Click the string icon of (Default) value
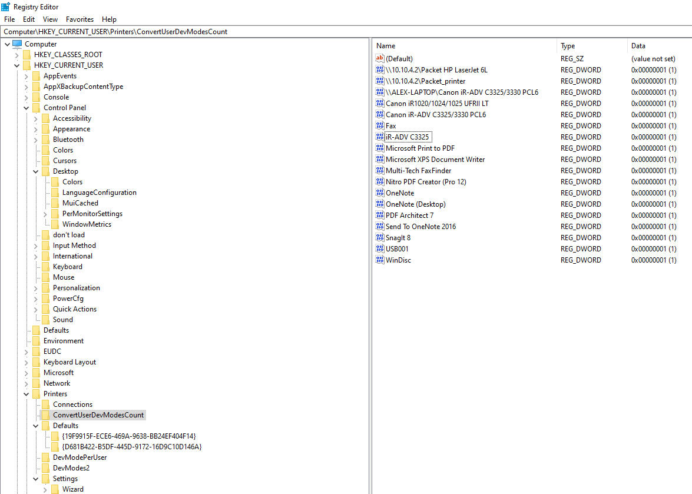This screenshot has width=692, height=494. [379, 58]
